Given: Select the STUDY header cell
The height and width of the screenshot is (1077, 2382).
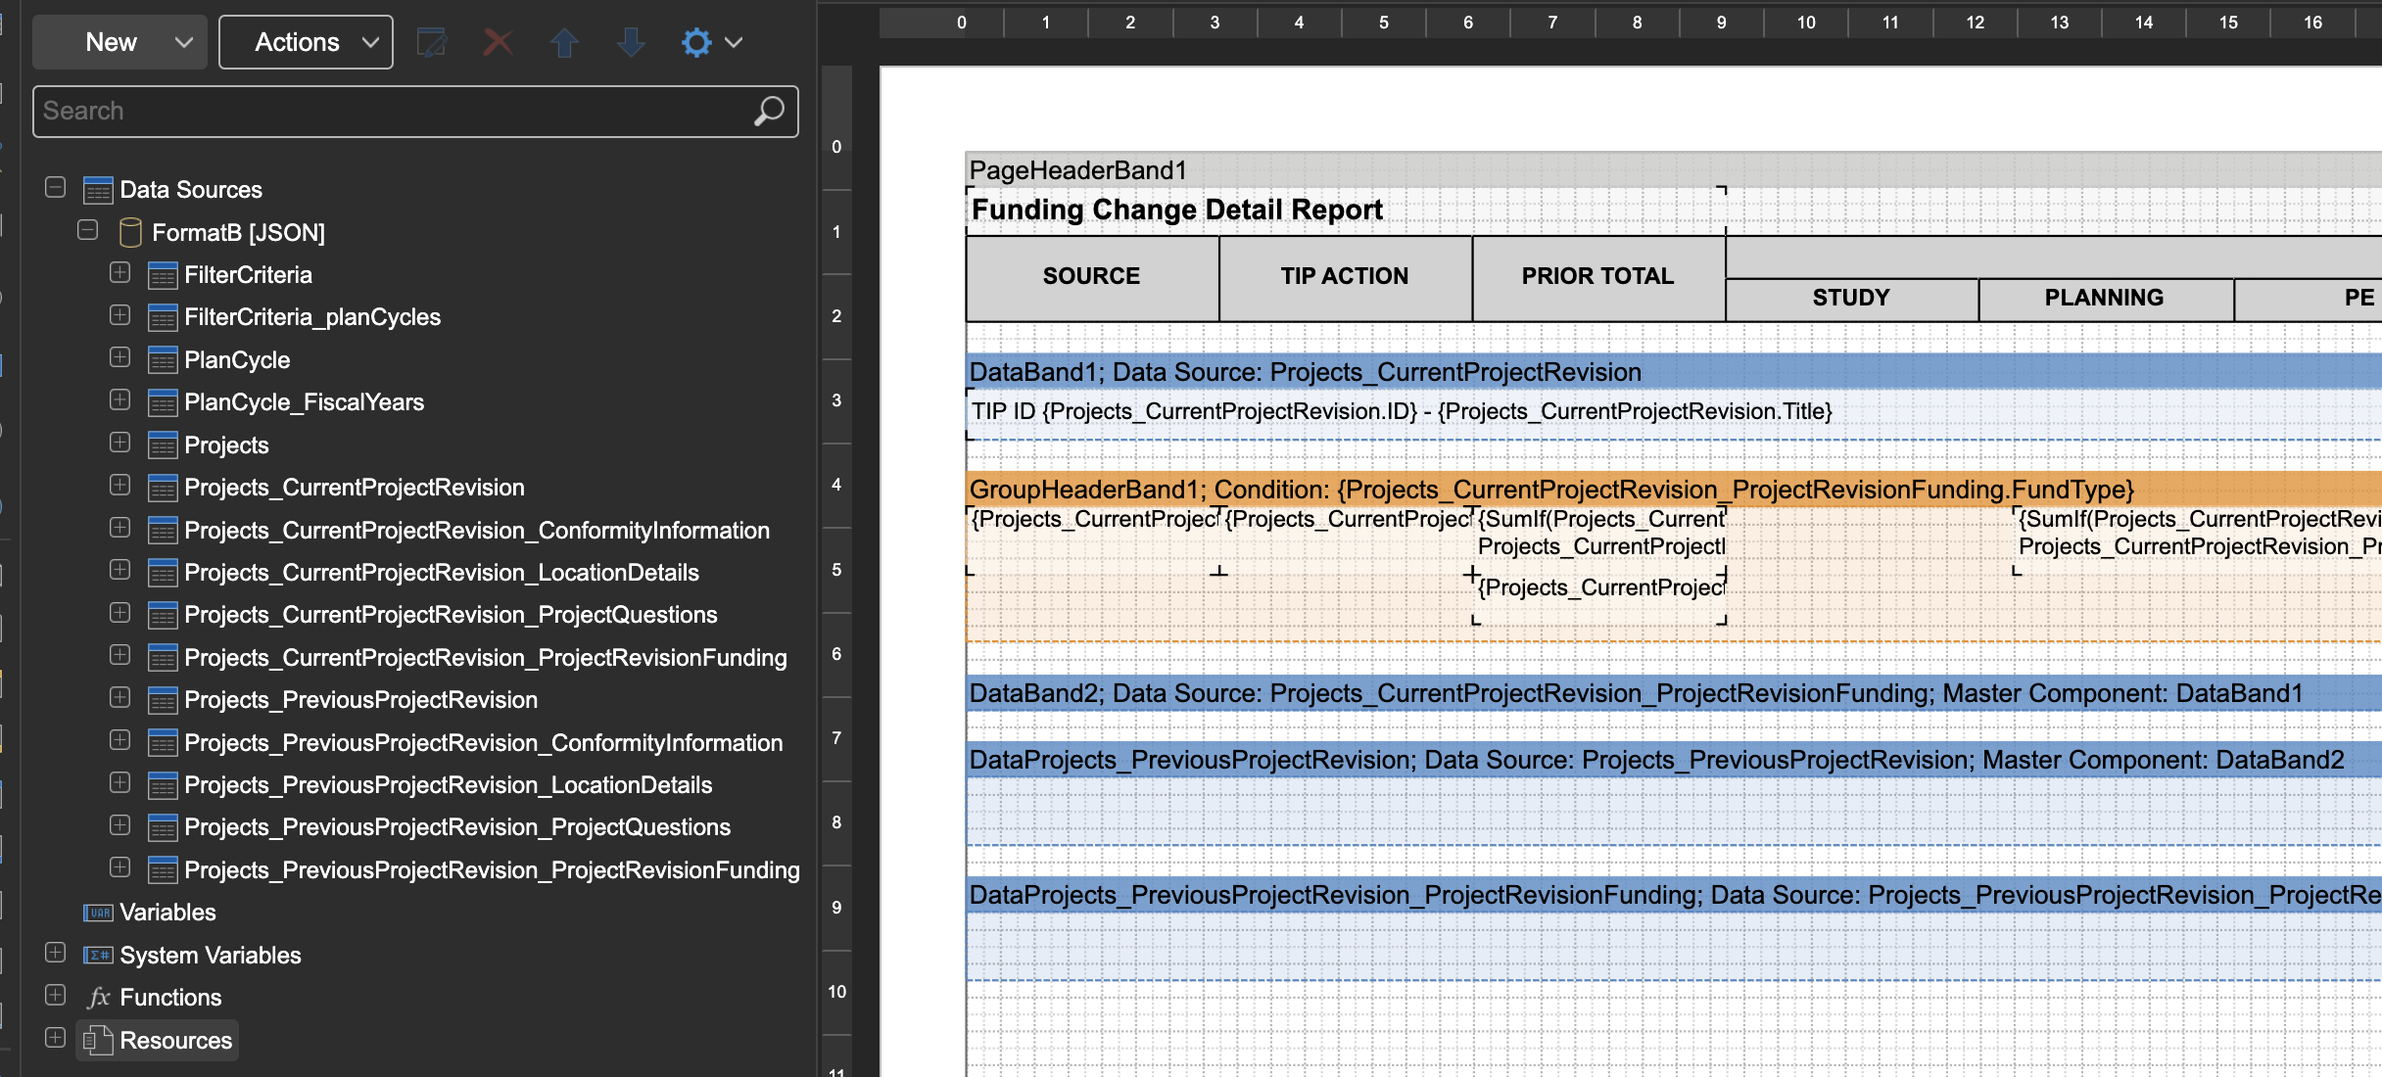Looking at the screenshot, I should pyautogui.click(x=1851, y=299).
